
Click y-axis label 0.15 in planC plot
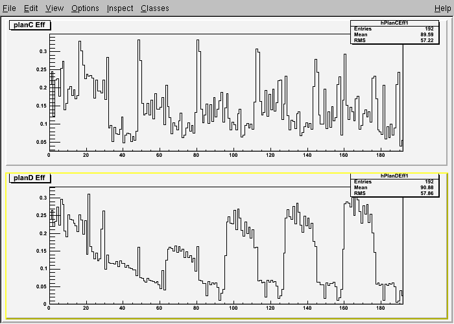point(42,106)
